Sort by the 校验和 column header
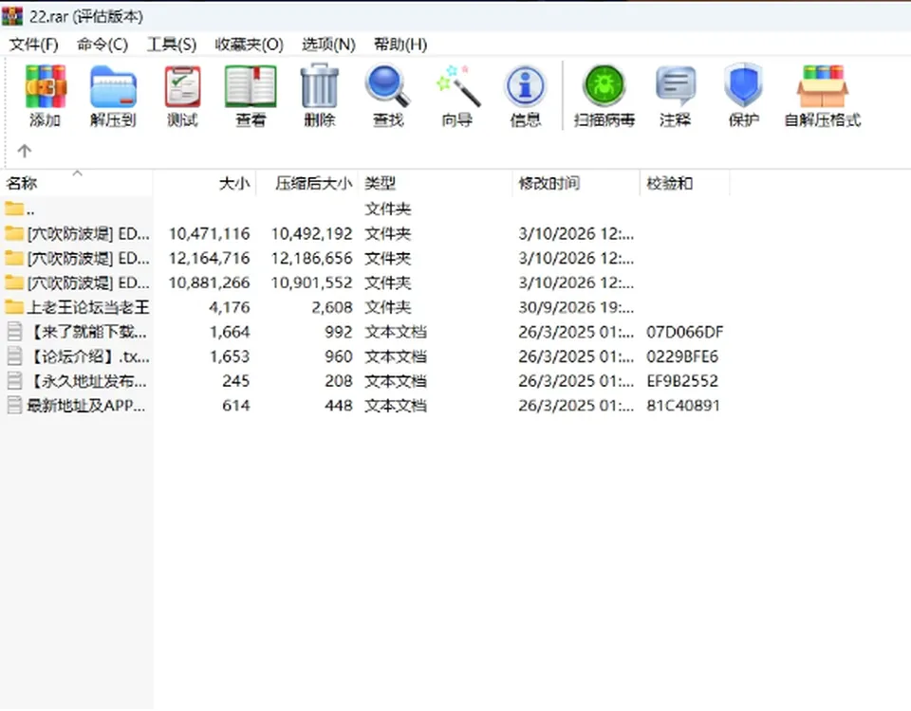This screenshot has height=711, width=911. 684,183
